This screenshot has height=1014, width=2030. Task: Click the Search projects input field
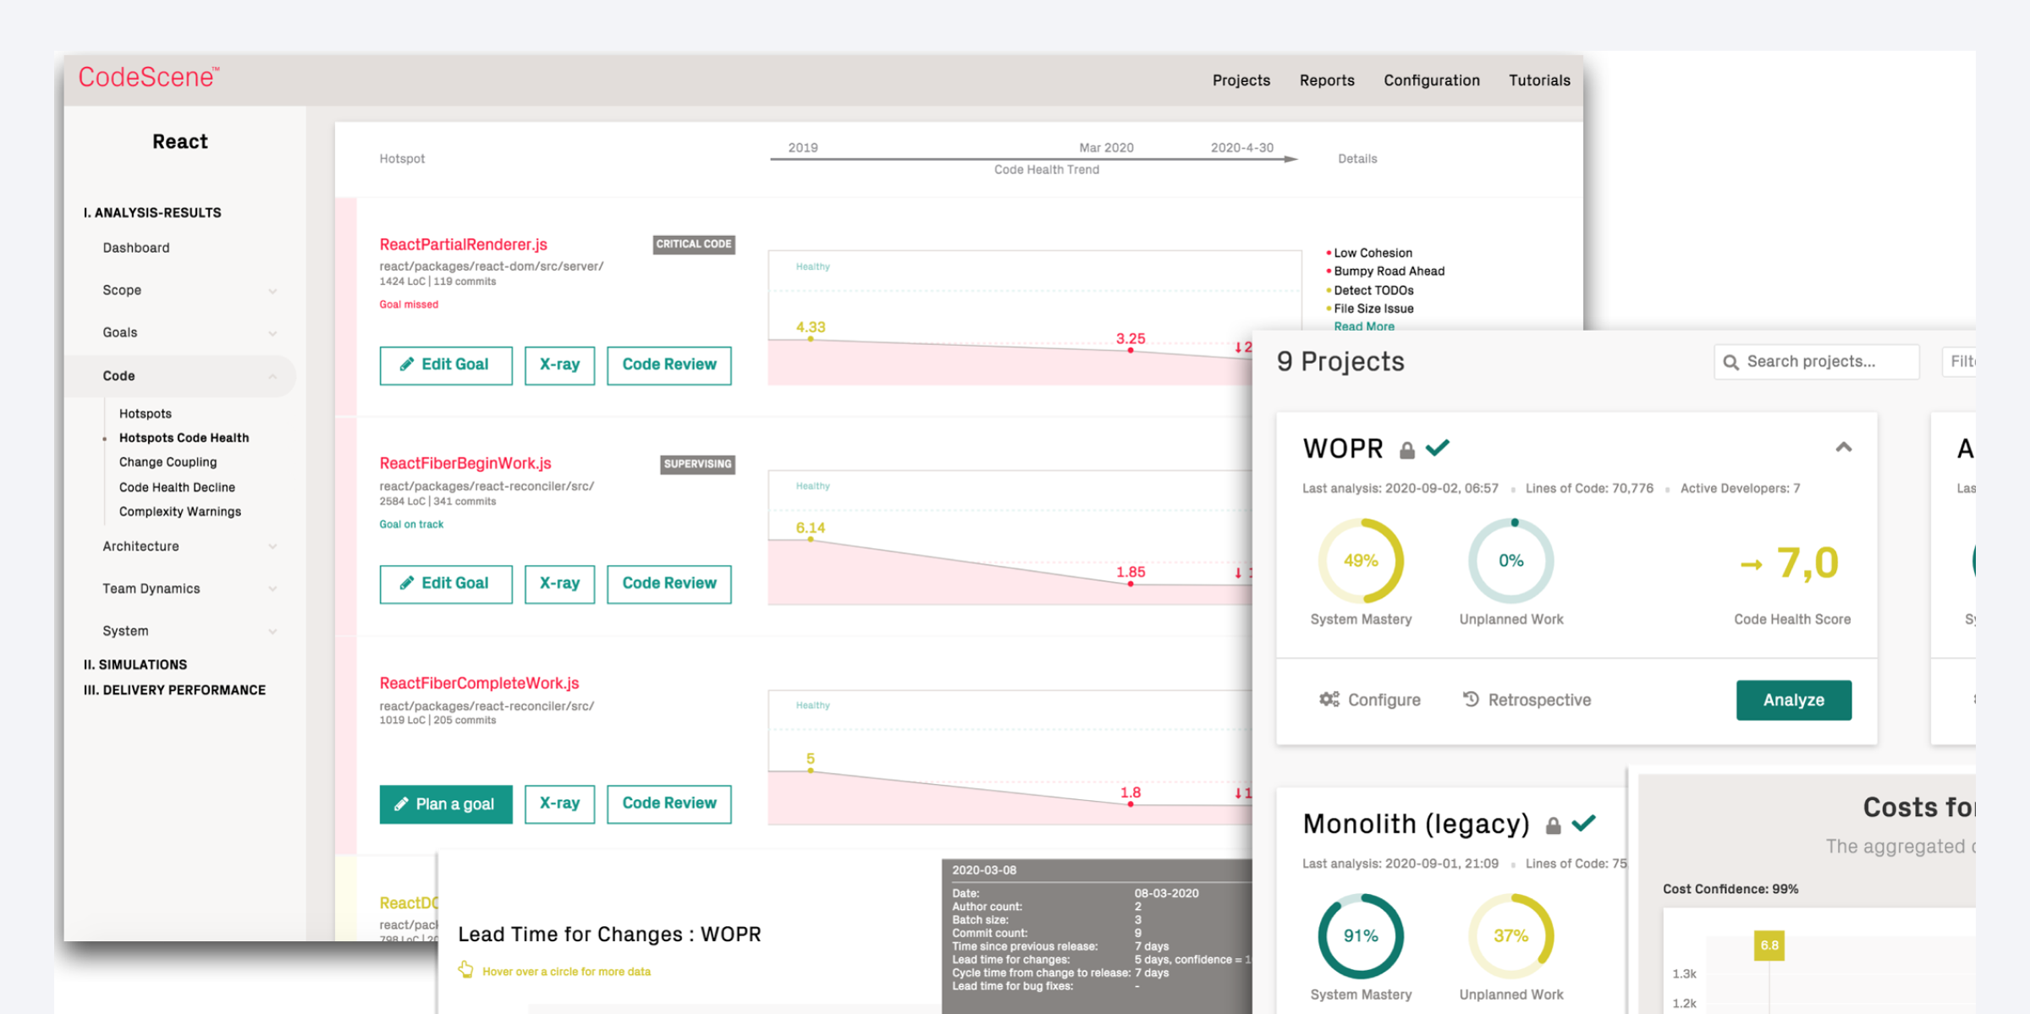(1816, 362)
